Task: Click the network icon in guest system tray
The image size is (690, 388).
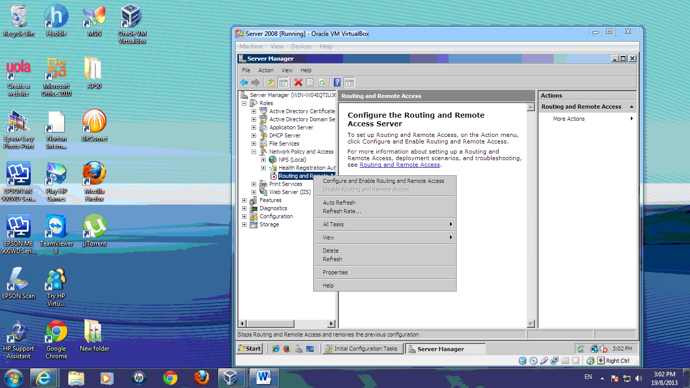Action: (x=595, y=349)
